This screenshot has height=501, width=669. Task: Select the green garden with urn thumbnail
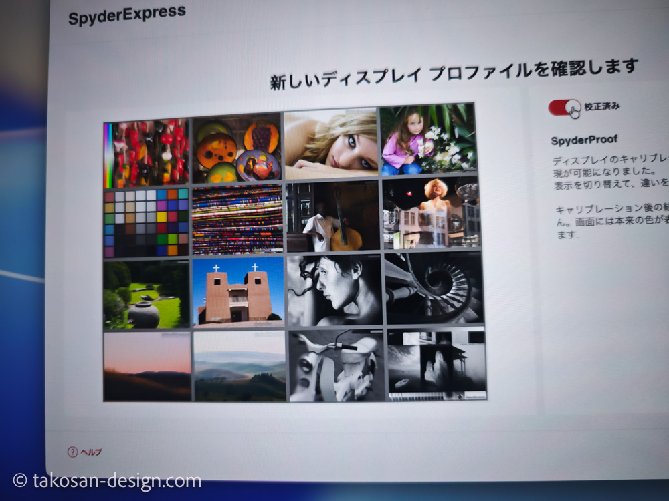(x=145, y=294)
